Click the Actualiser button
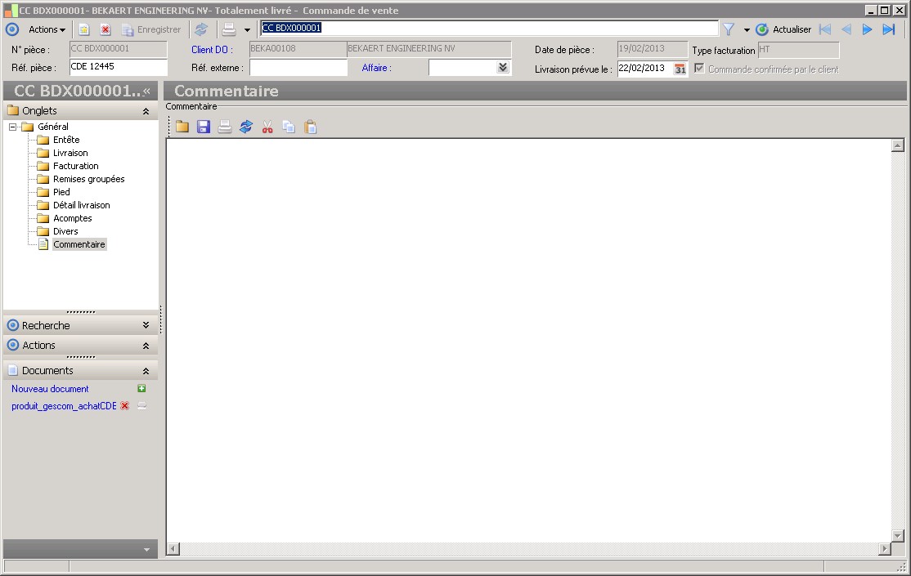This screenshot has height=576, width=911. point(783,29)
